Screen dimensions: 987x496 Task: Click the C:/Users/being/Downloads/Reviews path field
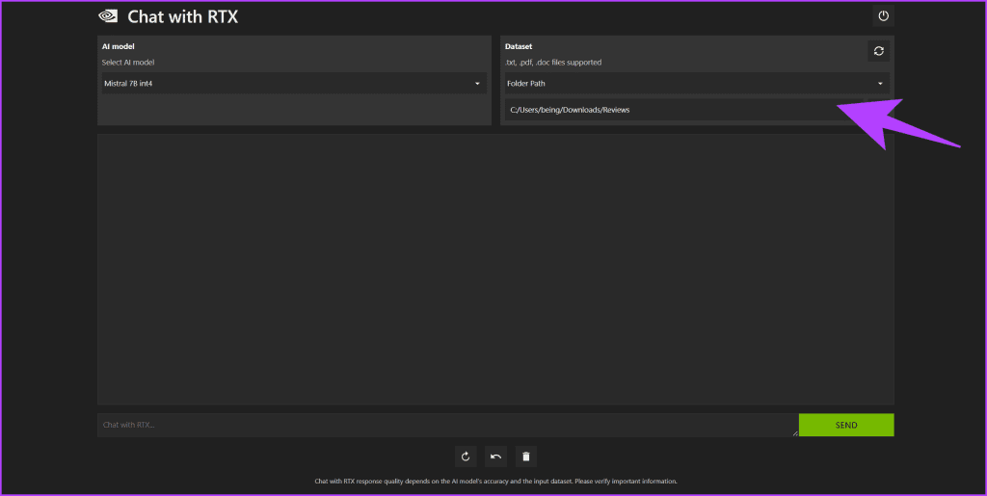[x=698, y=110]
